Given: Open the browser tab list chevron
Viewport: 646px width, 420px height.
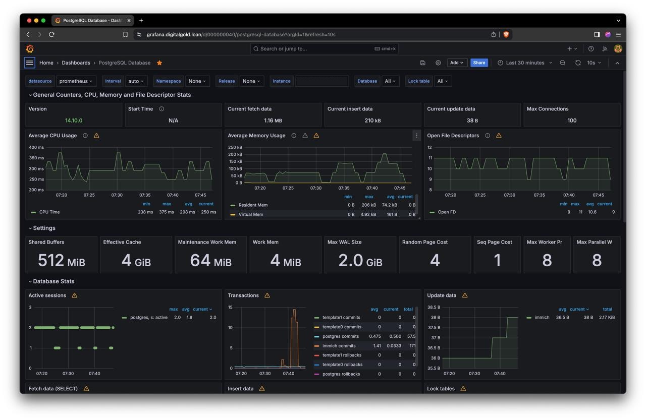Looking at the screenshot, I should coord(618,21).
